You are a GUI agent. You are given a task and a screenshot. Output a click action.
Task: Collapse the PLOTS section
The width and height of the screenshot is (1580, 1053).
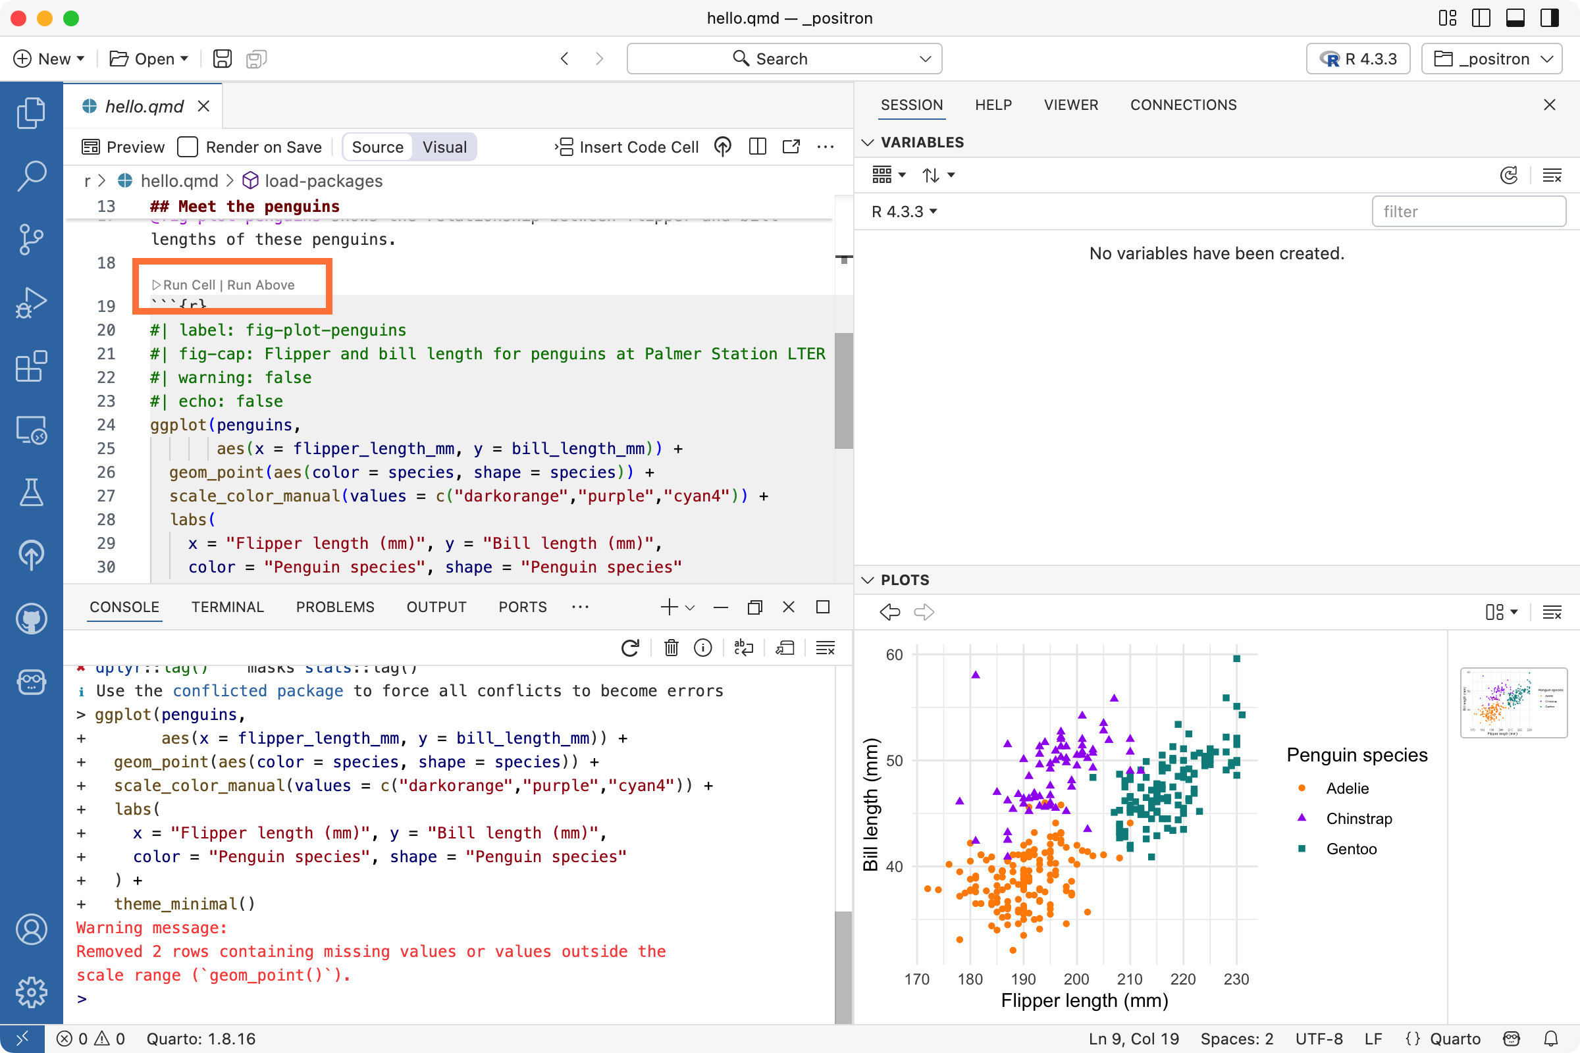coord(868,580)
